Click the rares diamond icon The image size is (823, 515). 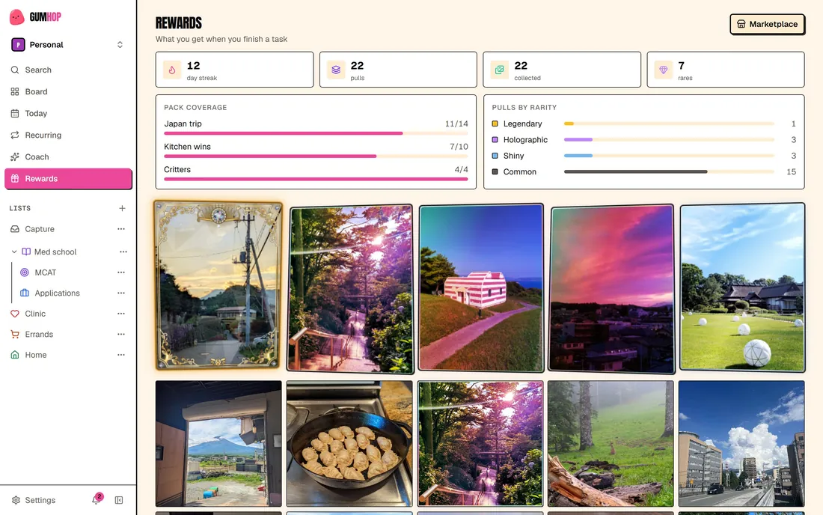(x=664, y=70)
